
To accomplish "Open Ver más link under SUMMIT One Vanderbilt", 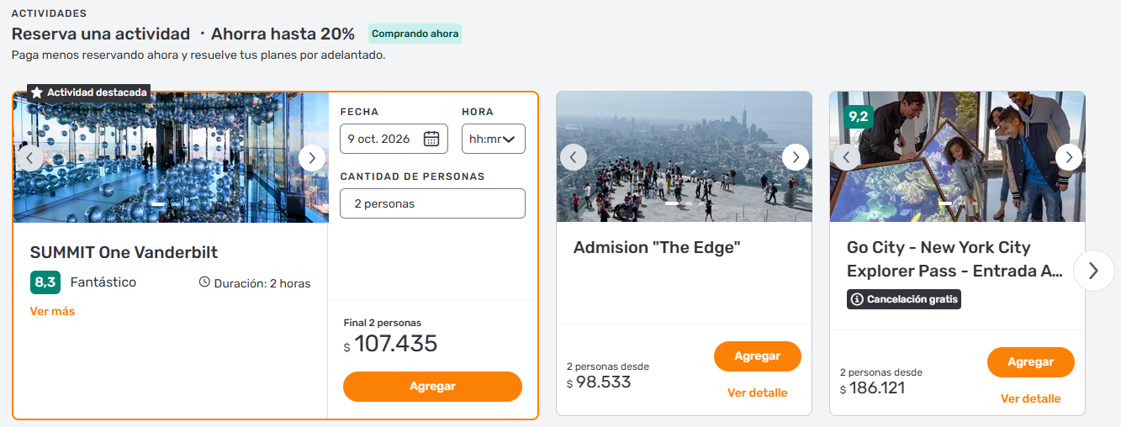I will point(52,311).
